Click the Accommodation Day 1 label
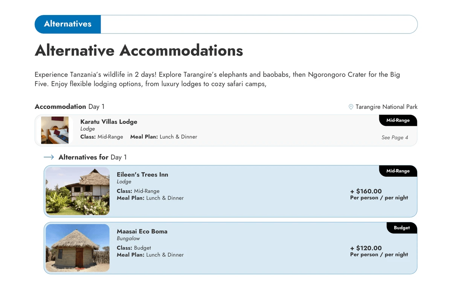 tap(69, 107)
